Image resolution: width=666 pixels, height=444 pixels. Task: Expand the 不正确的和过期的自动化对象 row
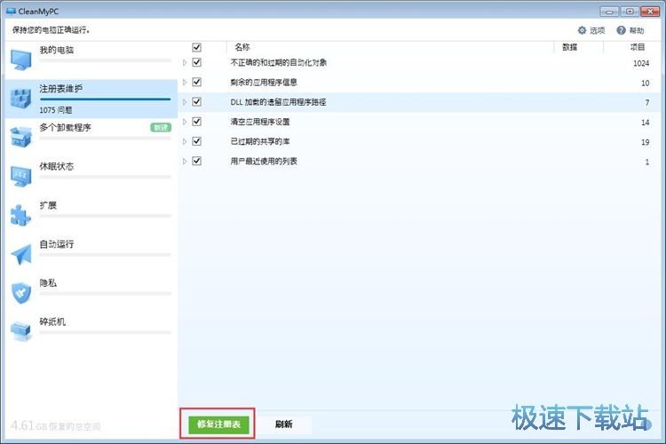[x=185, y=62]
